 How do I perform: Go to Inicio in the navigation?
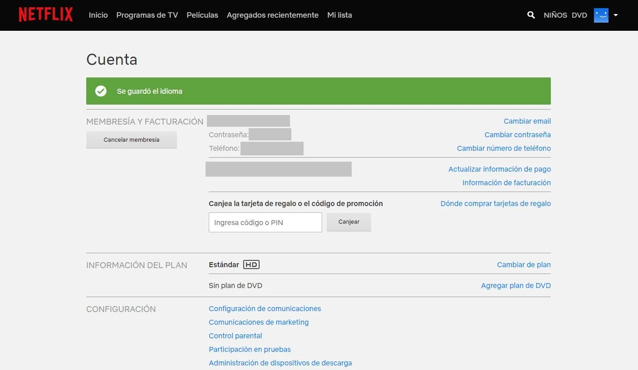click(x=98, y=15)
